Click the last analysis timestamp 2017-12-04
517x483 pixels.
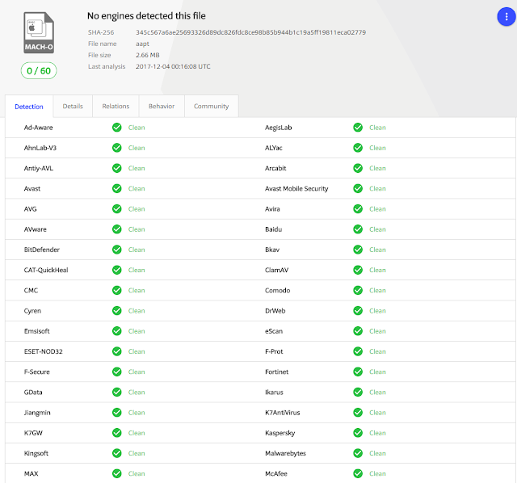click(173, 66)
